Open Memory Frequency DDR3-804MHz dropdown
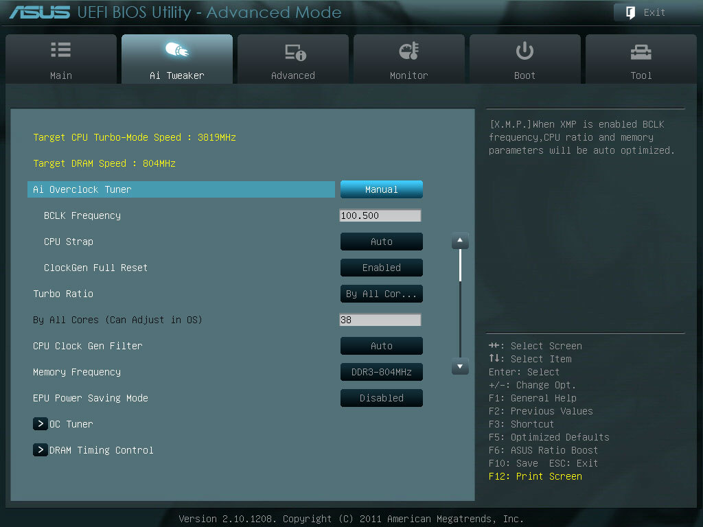 click(382, 372)
